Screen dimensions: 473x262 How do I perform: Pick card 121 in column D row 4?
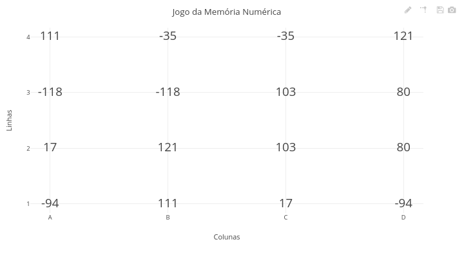tap(403, 36)
